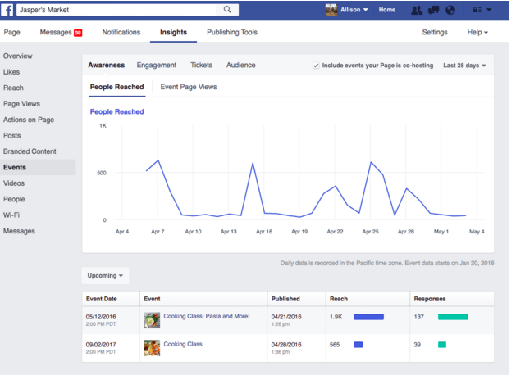Click the Jasper's Market search field
This screenshot has height=384, width=516.
click(x=116, y=10)
